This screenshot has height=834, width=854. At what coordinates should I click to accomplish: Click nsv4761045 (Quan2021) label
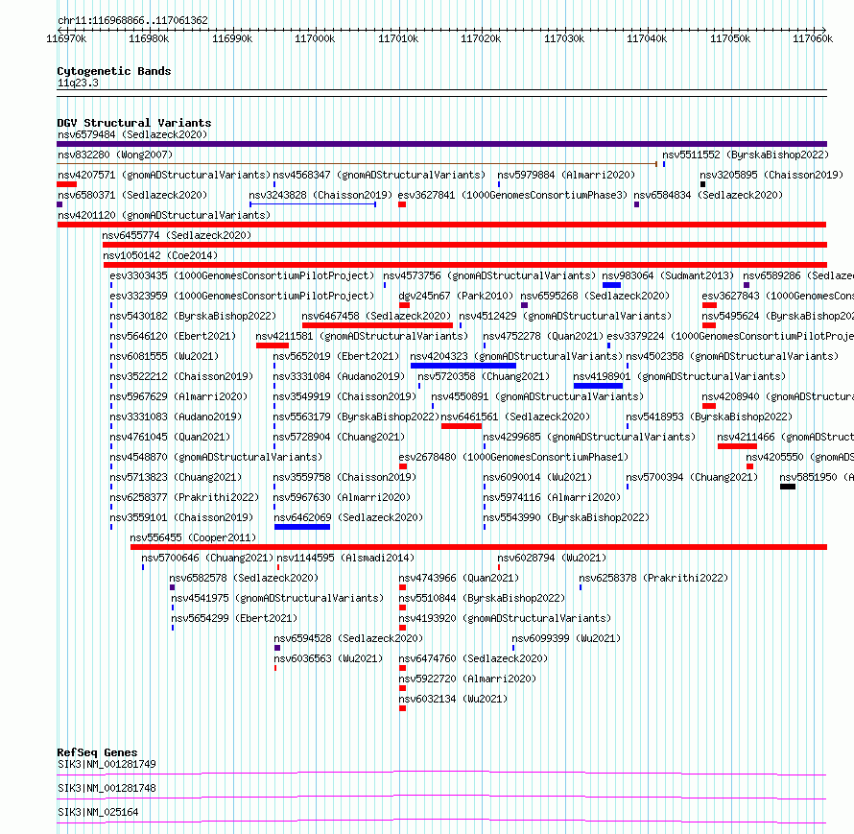(170, 437)
